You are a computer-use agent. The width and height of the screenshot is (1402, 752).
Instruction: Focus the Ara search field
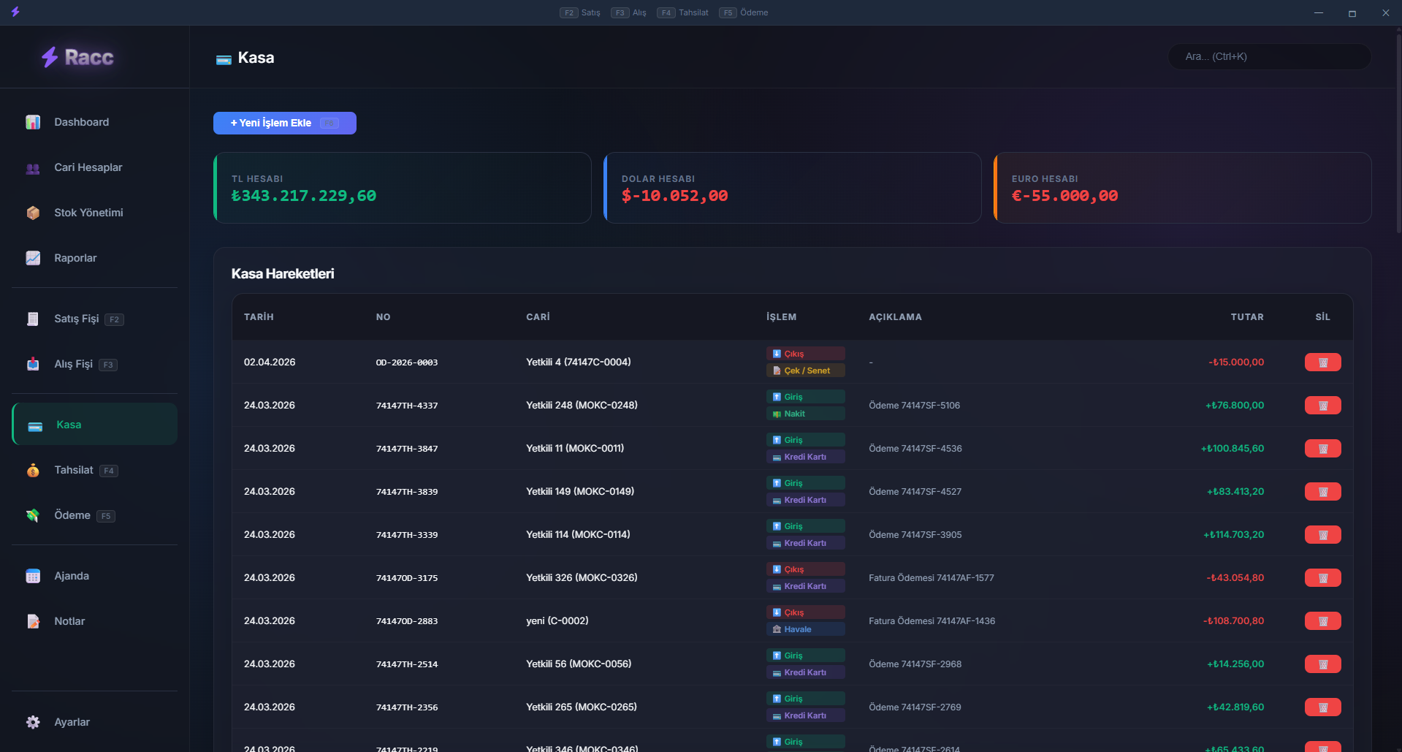1269,56
